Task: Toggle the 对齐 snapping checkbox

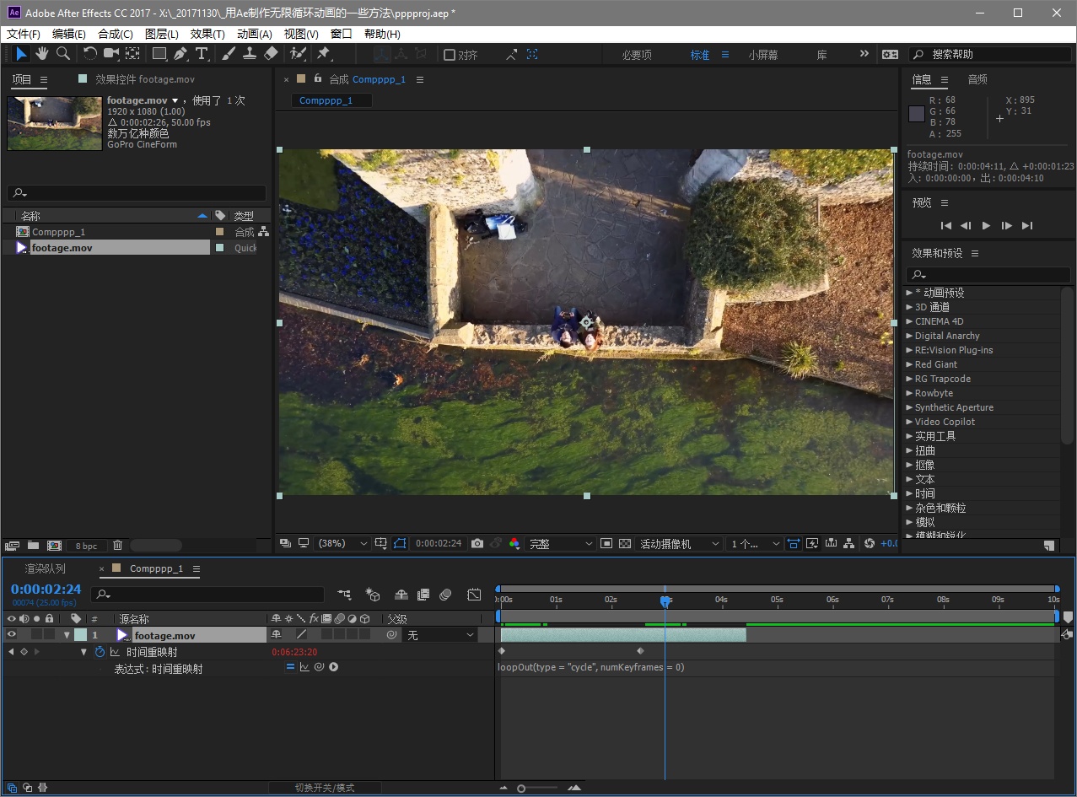Action: (450, 55)
